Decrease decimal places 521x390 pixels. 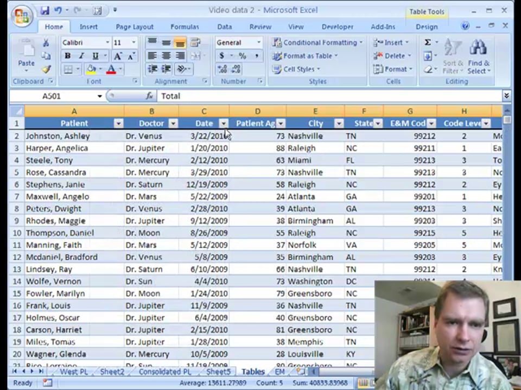(x=236, y=69)
